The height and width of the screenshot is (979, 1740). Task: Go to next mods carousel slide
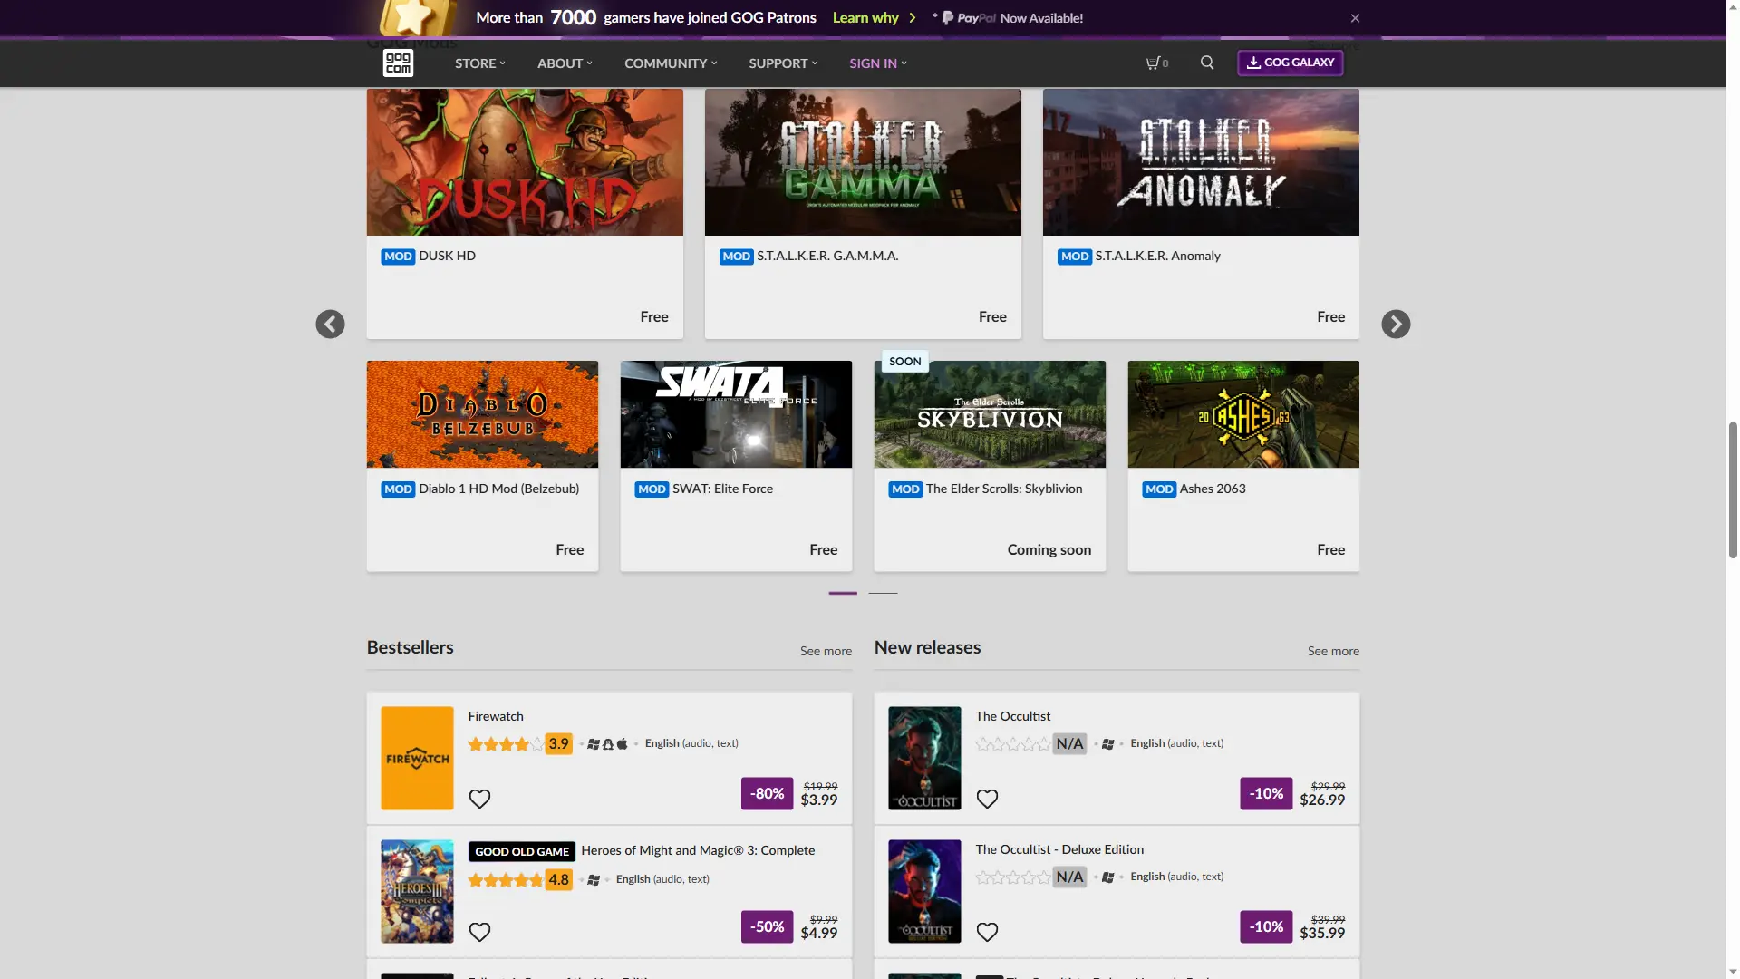1396,324
